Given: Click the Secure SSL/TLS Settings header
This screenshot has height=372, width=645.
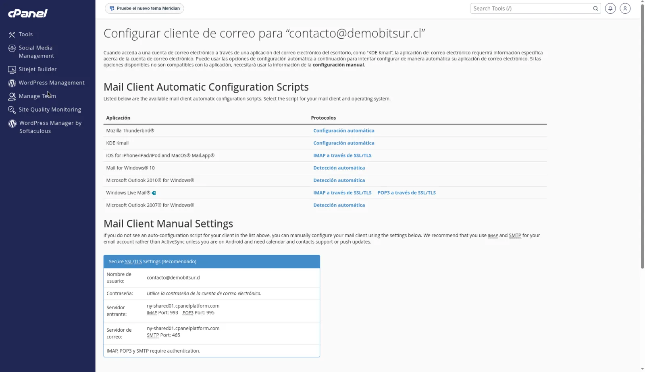Looking at the screenshot, I should (x=212, y=262).
